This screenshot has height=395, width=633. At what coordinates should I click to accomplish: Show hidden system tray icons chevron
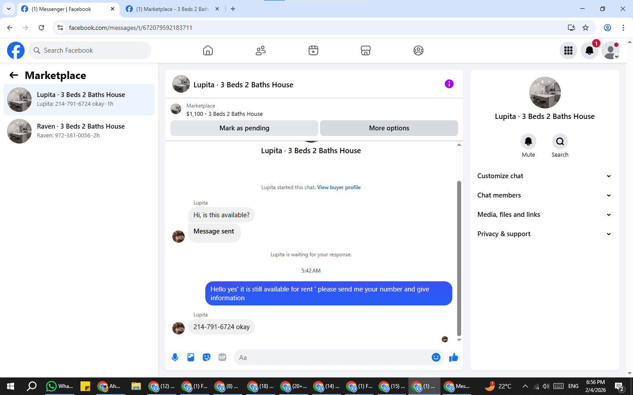coord(525,386)
